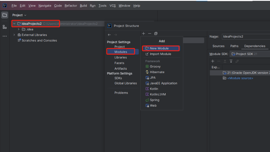Click the copy module icon
Screen dimensions: 270x152
tap(156, 33)
